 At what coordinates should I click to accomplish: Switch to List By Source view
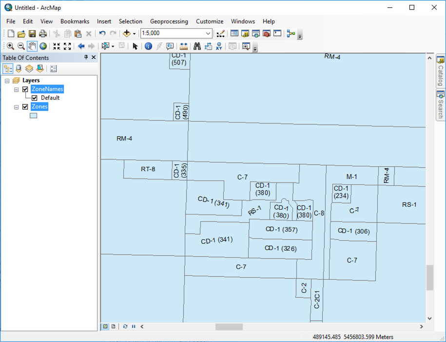[x=19, y=69]
